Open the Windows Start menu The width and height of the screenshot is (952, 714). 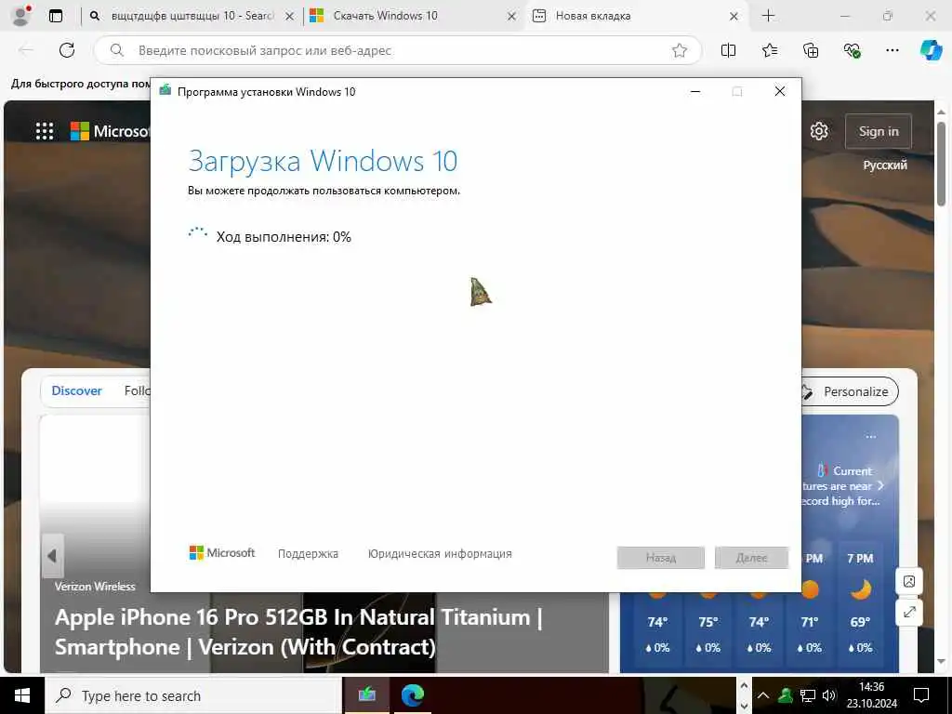pyautogui.click(x=22, y=695)
